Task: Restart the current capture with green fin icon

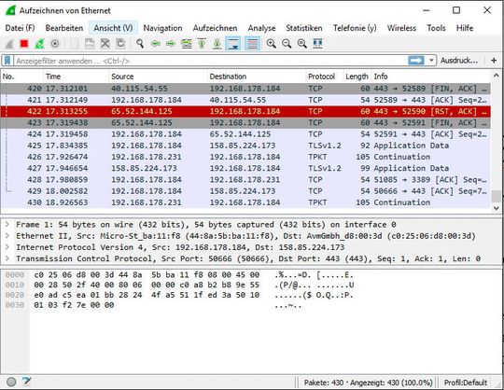Action: tap(39, 44)
